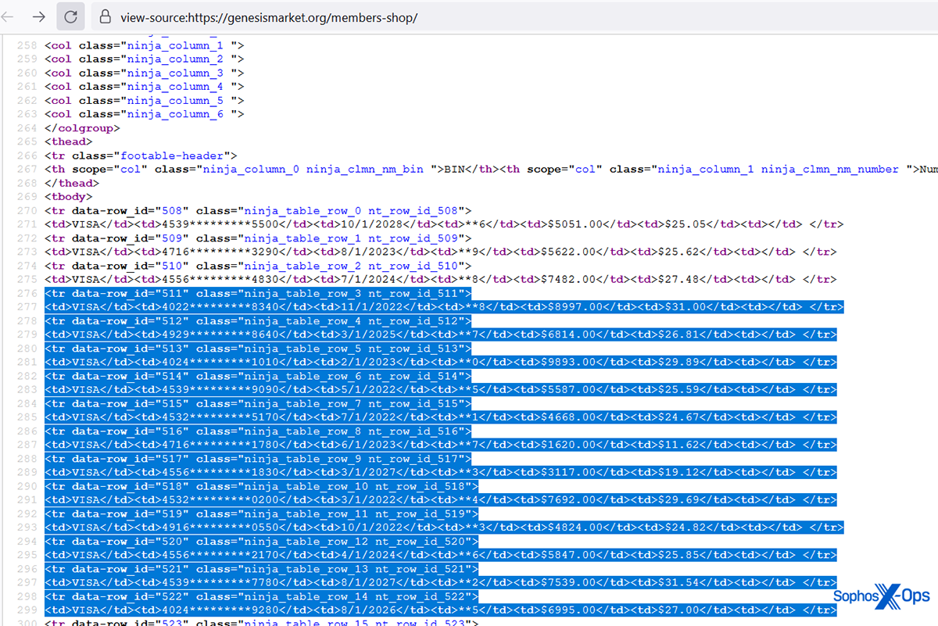Screen dimensions: 938x626
Task: Click the closing </colgroup> tag
Action: click(83, 127)
